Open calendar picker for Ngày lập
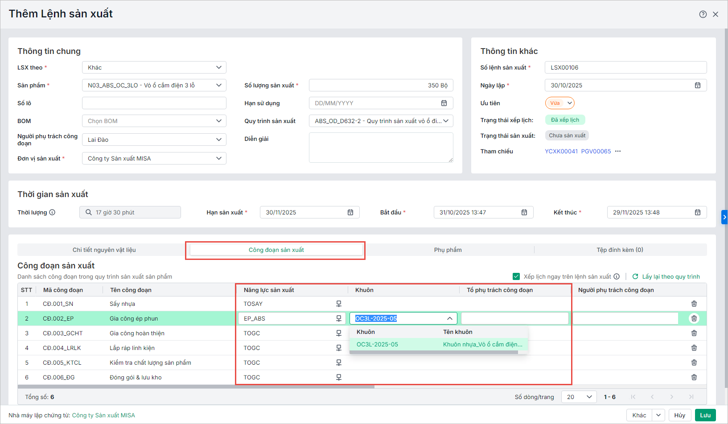The image size is (728, 424). point(697,85)
